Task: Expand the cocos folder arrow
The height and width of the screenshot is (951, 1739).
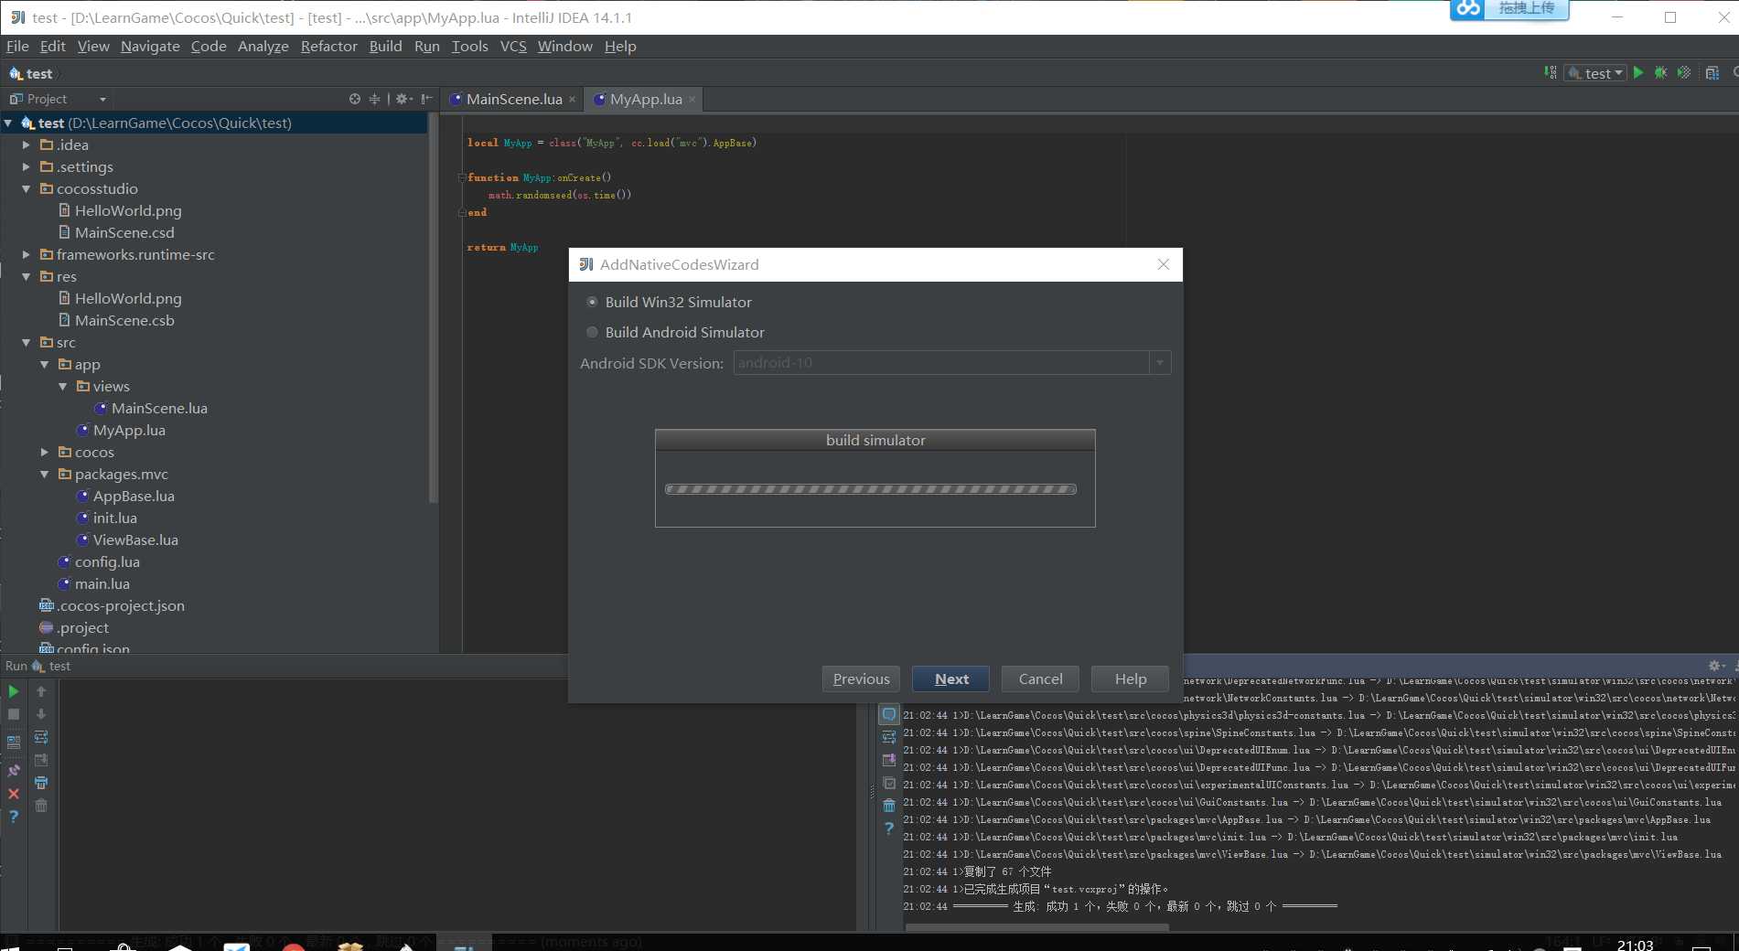Action: (x=45, y=452)
